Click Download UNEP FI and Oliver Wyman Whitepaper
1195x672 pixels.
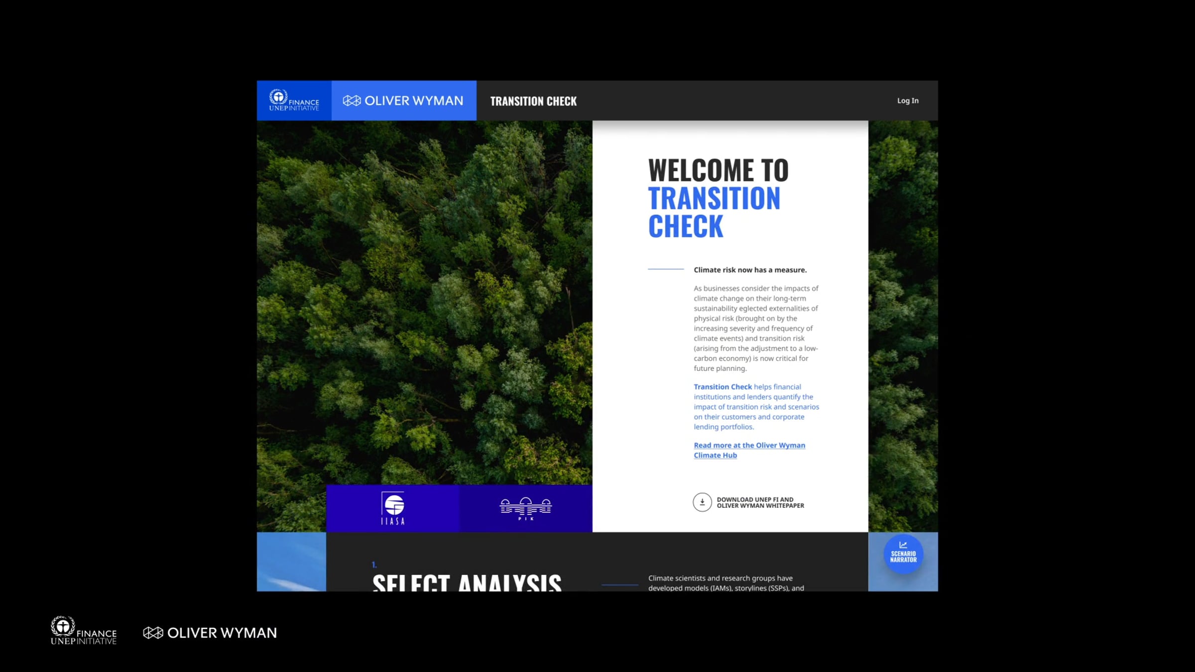coord(760,502)
